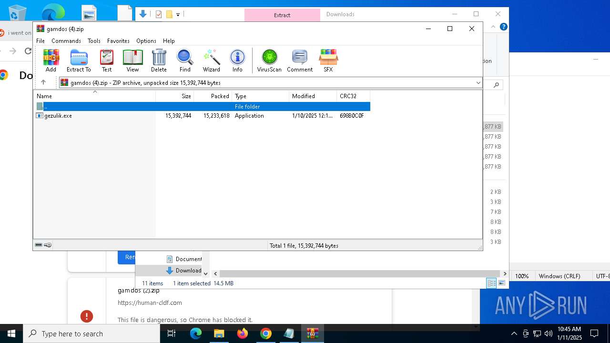This screenshot has width=610, height=343.
Task: Open the Favorites menu
Action: pyautogui.click(x=118, y=41)
